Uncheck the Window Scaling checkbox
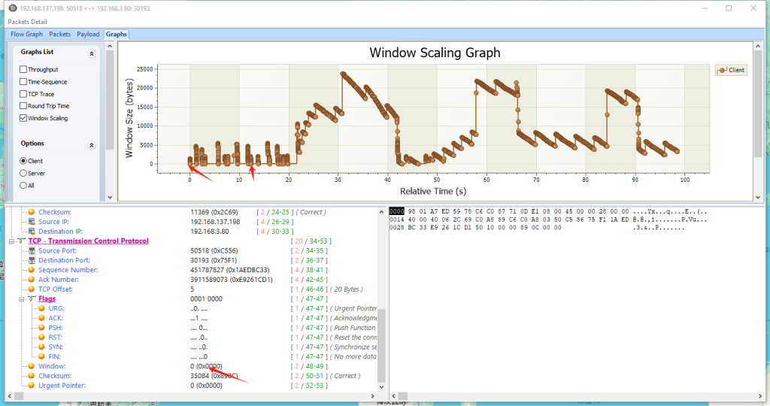Screen dimensions: 770x406 point(23,118)
